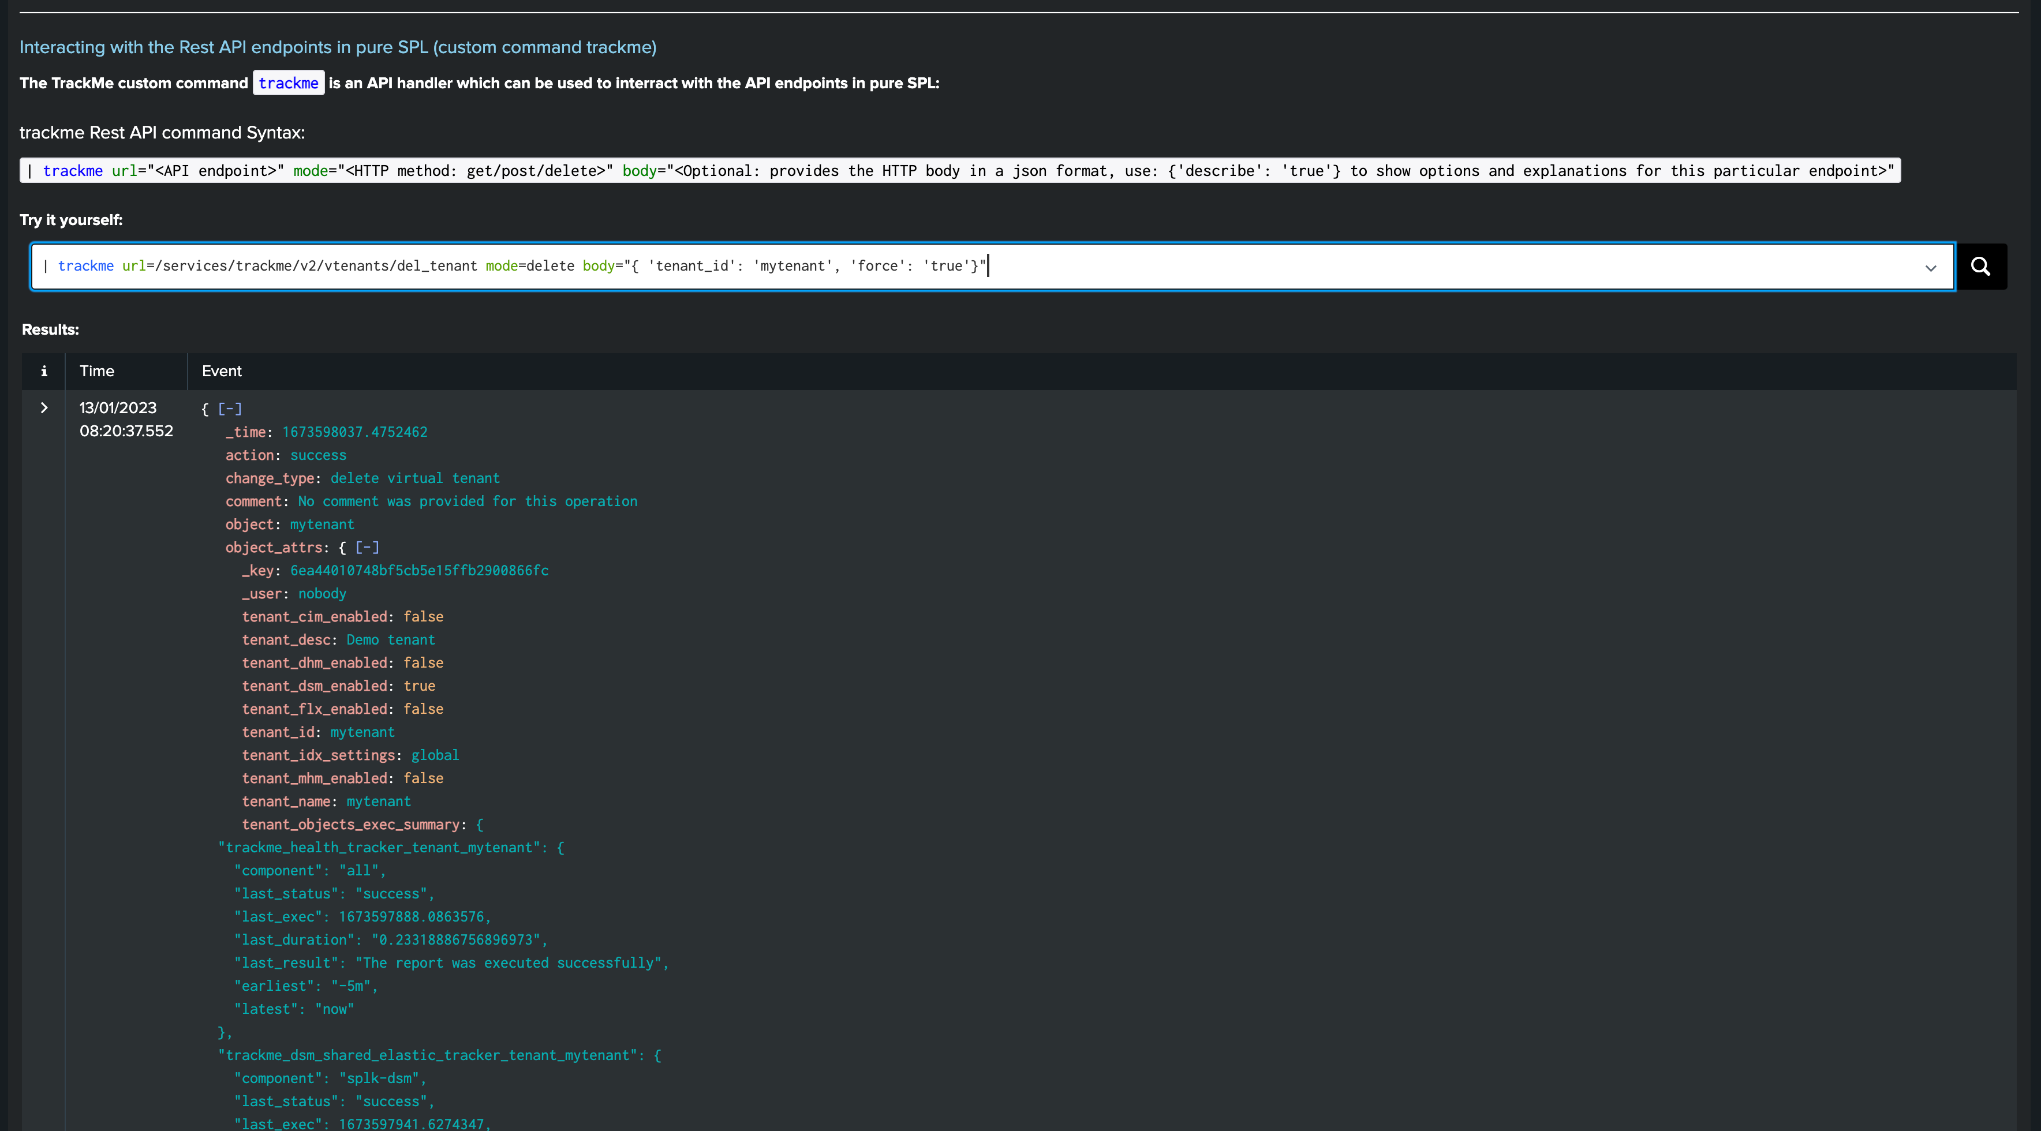Click the "component": "splk-dsm" line
This screenshot has height=1131, width=2041.
coord(330,1078)
